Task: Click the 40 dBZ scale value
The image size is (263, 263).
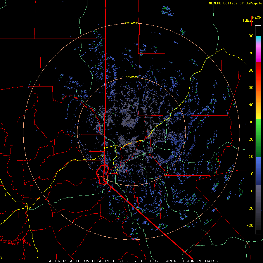Action: (251, 105)
